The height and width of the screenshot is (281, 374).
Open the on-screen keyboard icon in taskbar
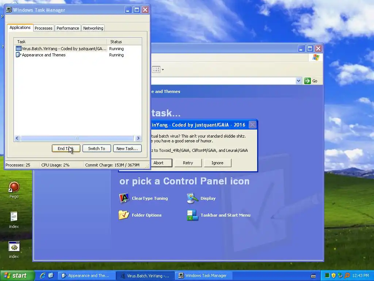pyautogui.click(x=313, y=276)
